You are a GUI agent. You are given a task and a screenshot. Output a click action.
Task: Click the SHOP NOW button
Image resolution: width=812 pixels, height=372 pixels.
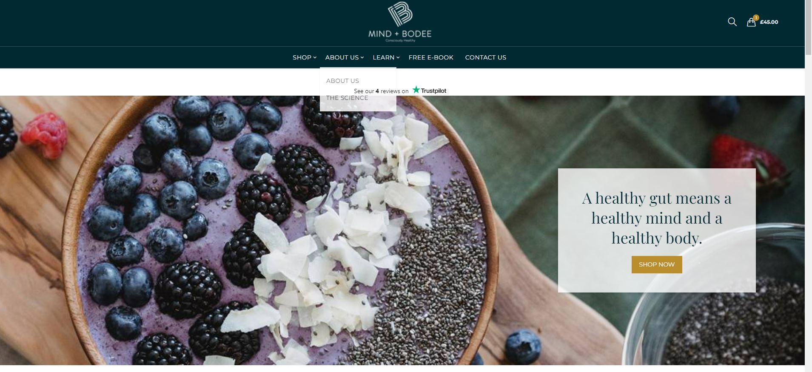pos(657,264)
